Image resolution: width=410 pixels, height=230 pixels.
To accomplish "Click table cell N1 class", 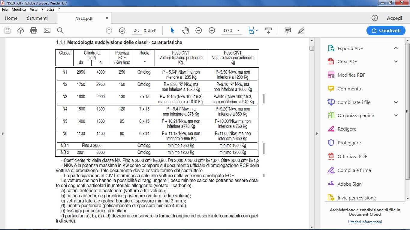I will coord(65,72).
